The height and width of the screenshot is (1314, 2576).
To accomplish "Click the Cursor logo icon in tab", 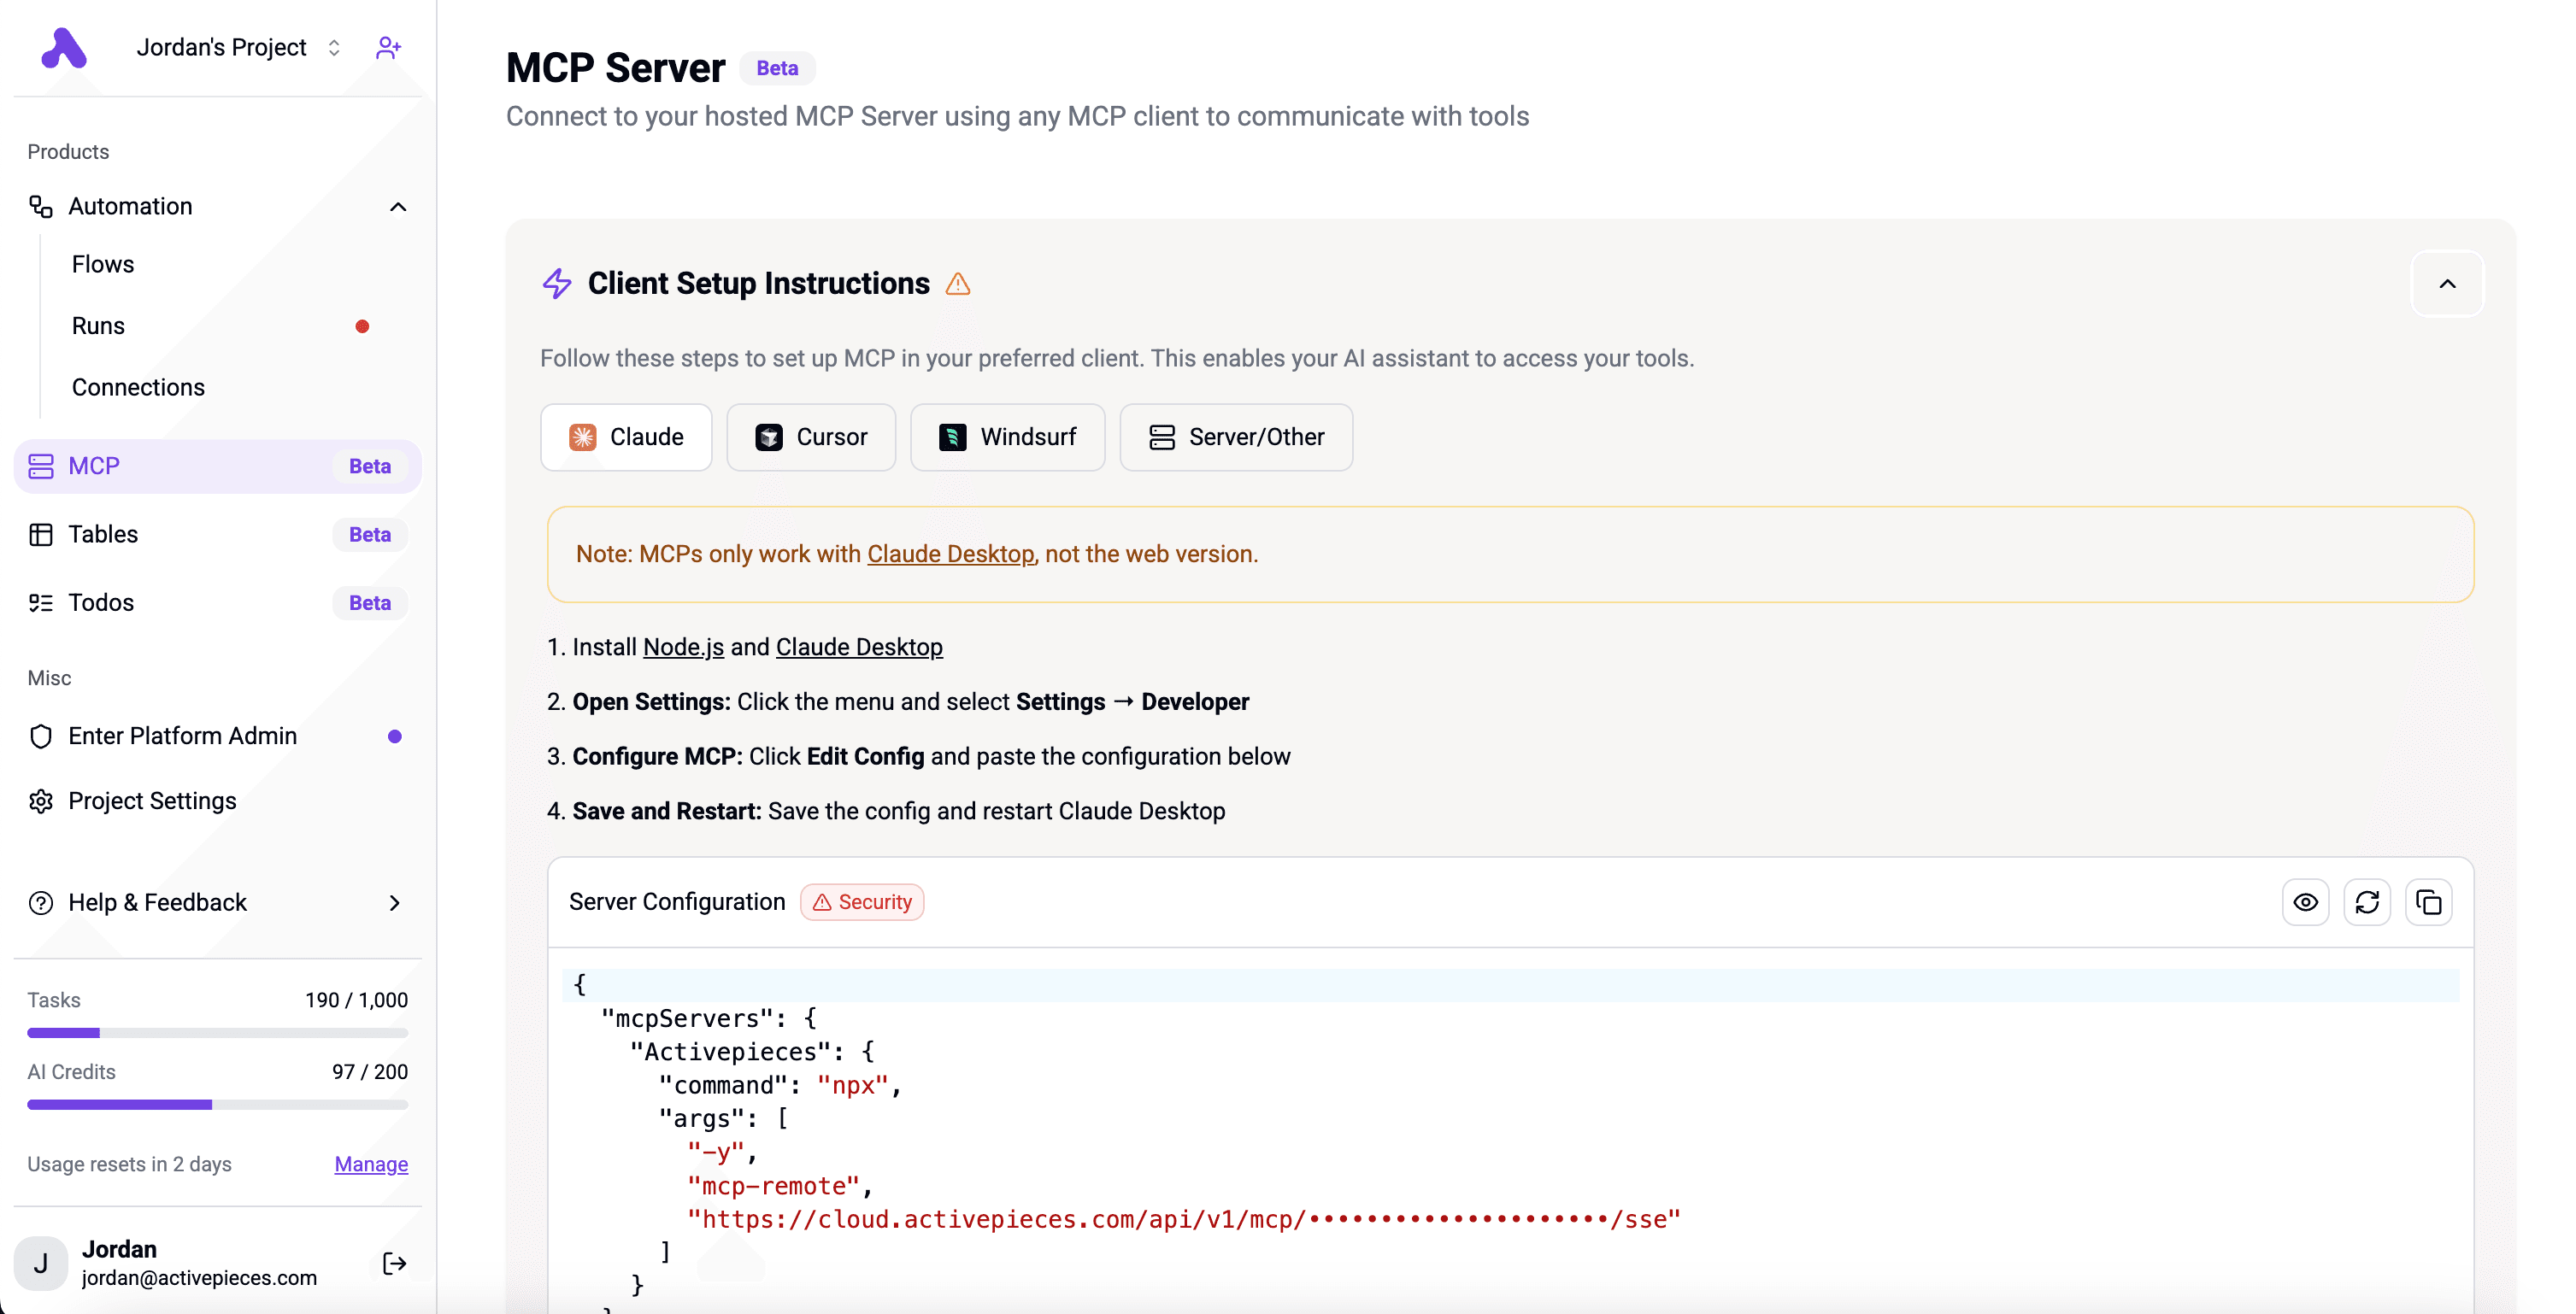I will point(768,437).
